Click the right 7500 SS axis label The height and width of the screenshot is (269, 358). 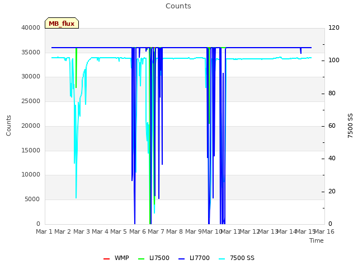coord(350,126)
